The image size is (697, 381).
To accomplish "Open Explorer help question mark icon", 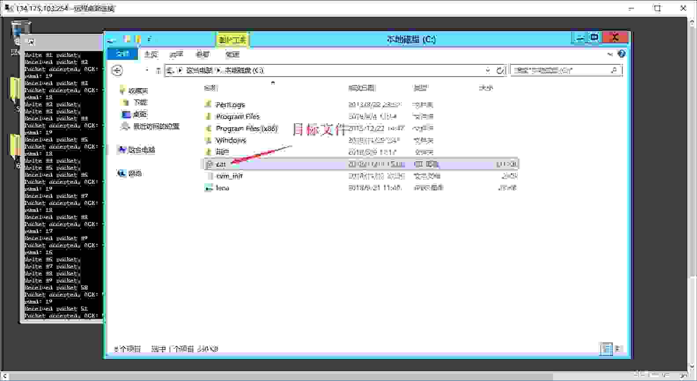I will click(x=621, y=54).
